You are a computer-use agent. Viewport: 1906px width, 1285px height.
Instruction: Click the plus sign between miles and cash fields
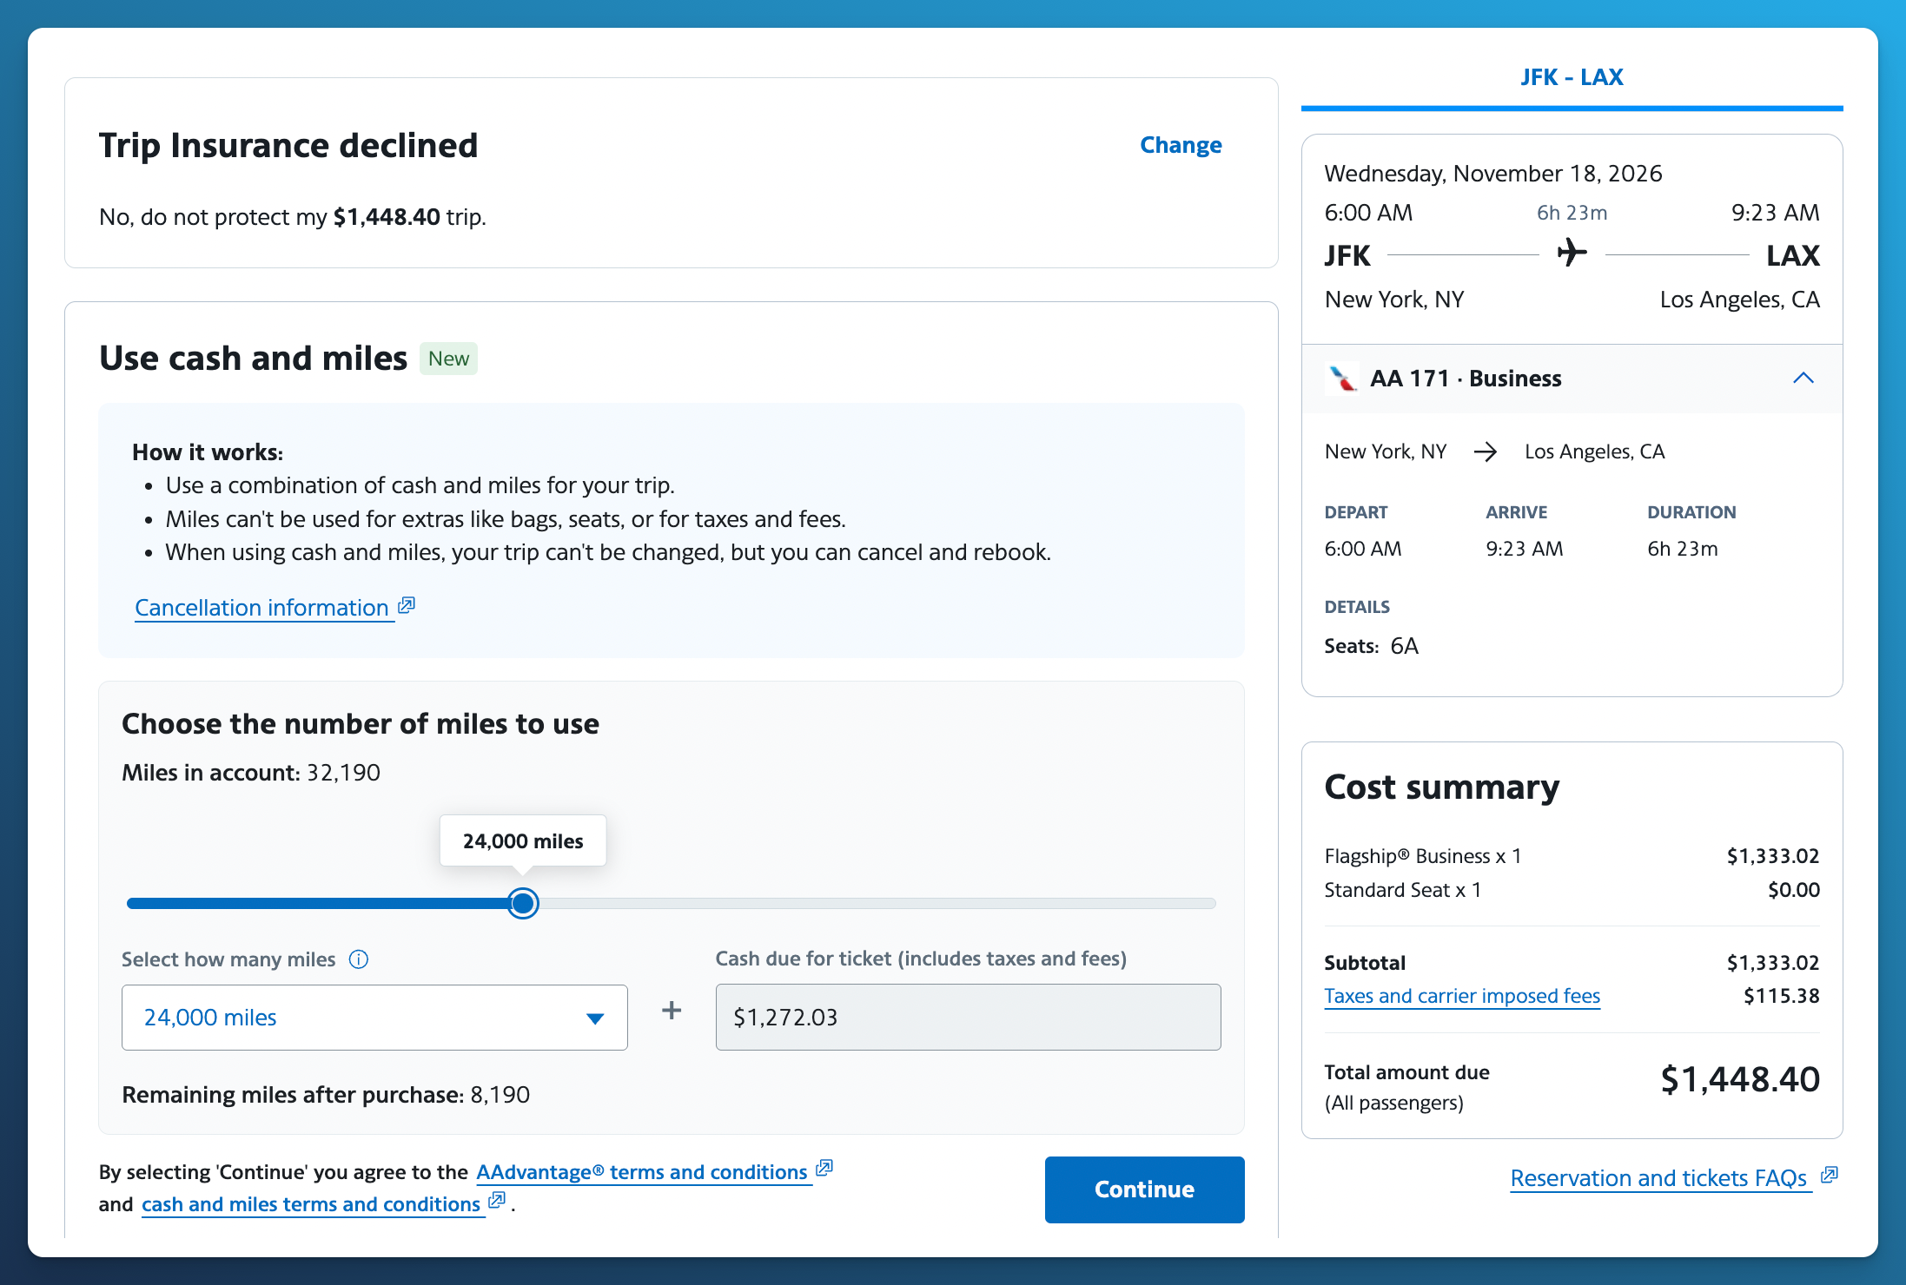pos(672,1011)
